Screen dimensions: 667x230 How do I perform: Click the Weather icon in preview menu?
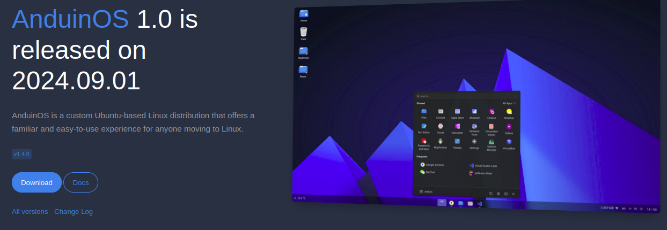(x=509, y=112)
